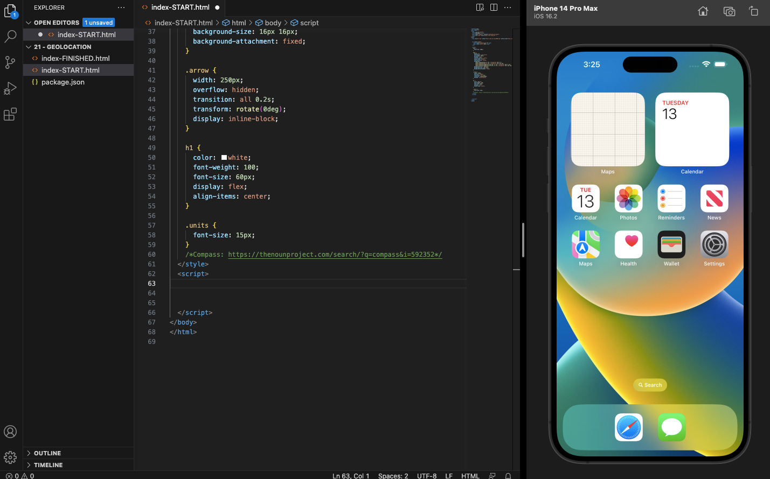This screenshot has width=770, height=479.
Task: Click the "transition: all 0.2s" line in code
Action: click(233, 100)
